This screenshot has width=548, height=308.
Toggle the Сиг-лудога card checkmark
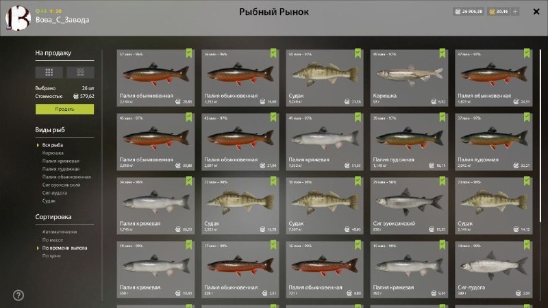pos(527,245)
